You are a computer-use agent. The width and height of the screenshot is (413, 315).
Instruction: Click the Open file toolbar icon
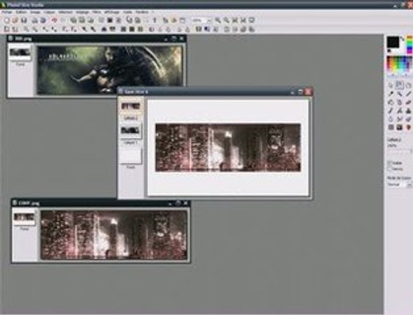pos(15,20)
